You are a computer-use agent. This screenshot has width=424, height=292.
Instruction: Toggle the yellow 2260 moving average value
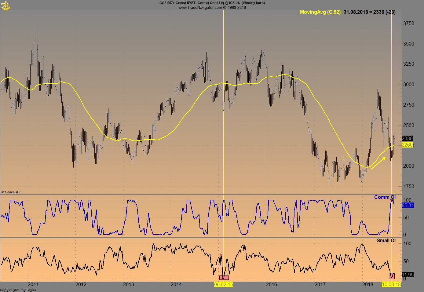pos(408,145)
